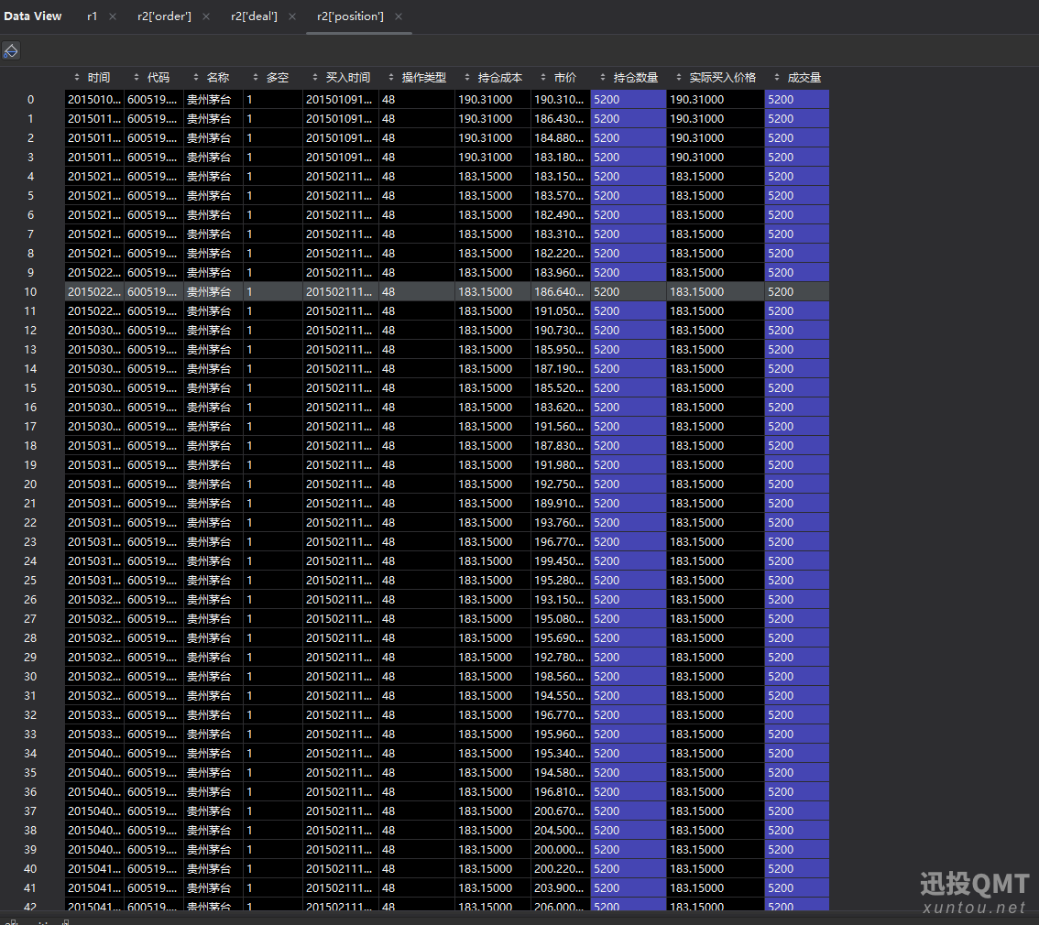Close the r2['deal'] tab

pyautogui.click(x=292, y=16)
